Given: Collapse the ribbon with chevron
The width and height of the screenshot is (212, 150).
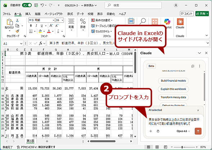Looking at the screenshot, I should point(207,35).
